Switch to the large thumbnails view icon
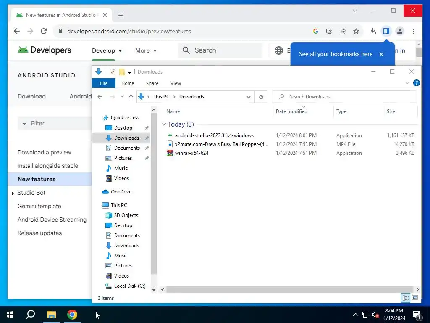Image resolution: width=430 pixels, height=323 pixels. [x=415, y=298]
